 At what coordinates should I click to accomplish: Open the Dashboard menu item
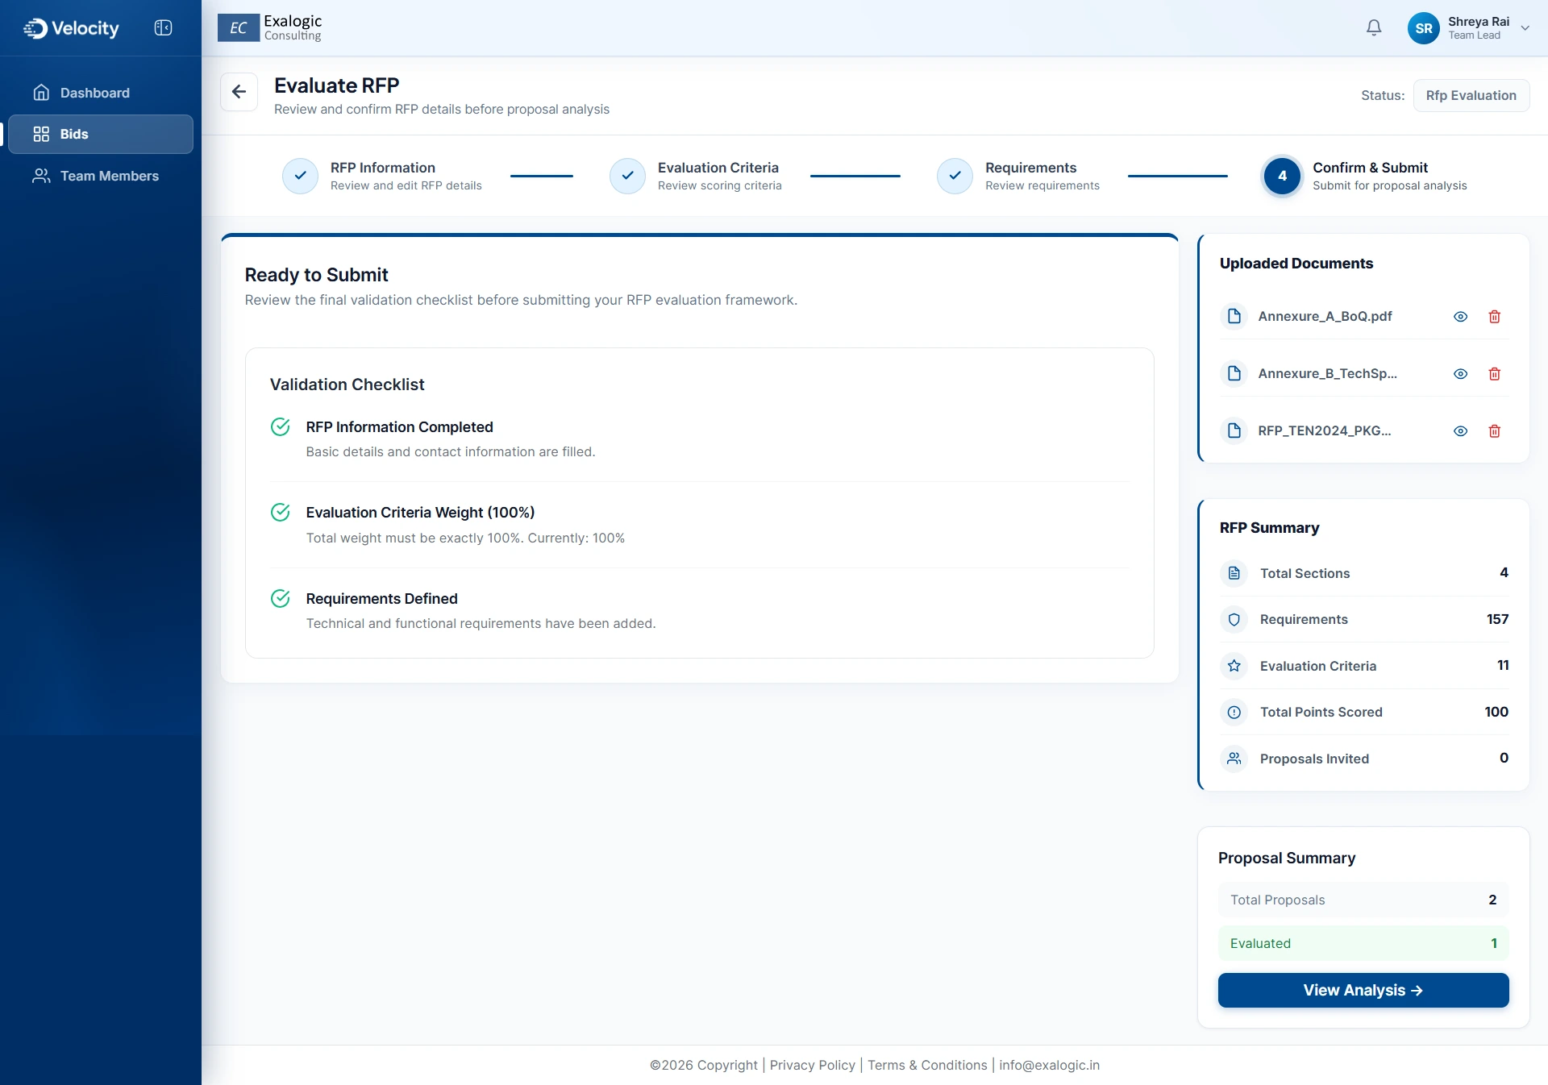[101, 93]
